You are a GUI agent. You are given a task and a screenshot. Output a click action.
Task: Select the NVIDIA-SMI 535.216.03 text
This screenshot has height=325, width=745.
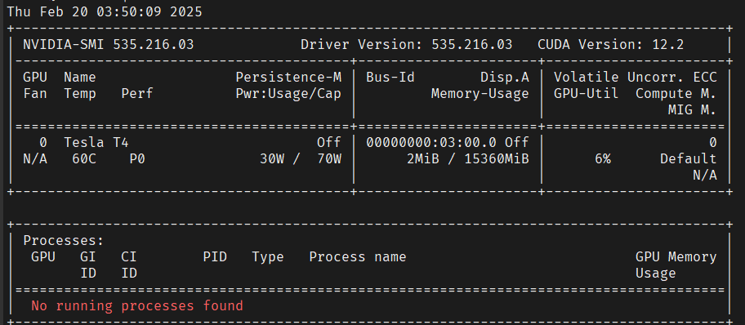coord(109,45)
